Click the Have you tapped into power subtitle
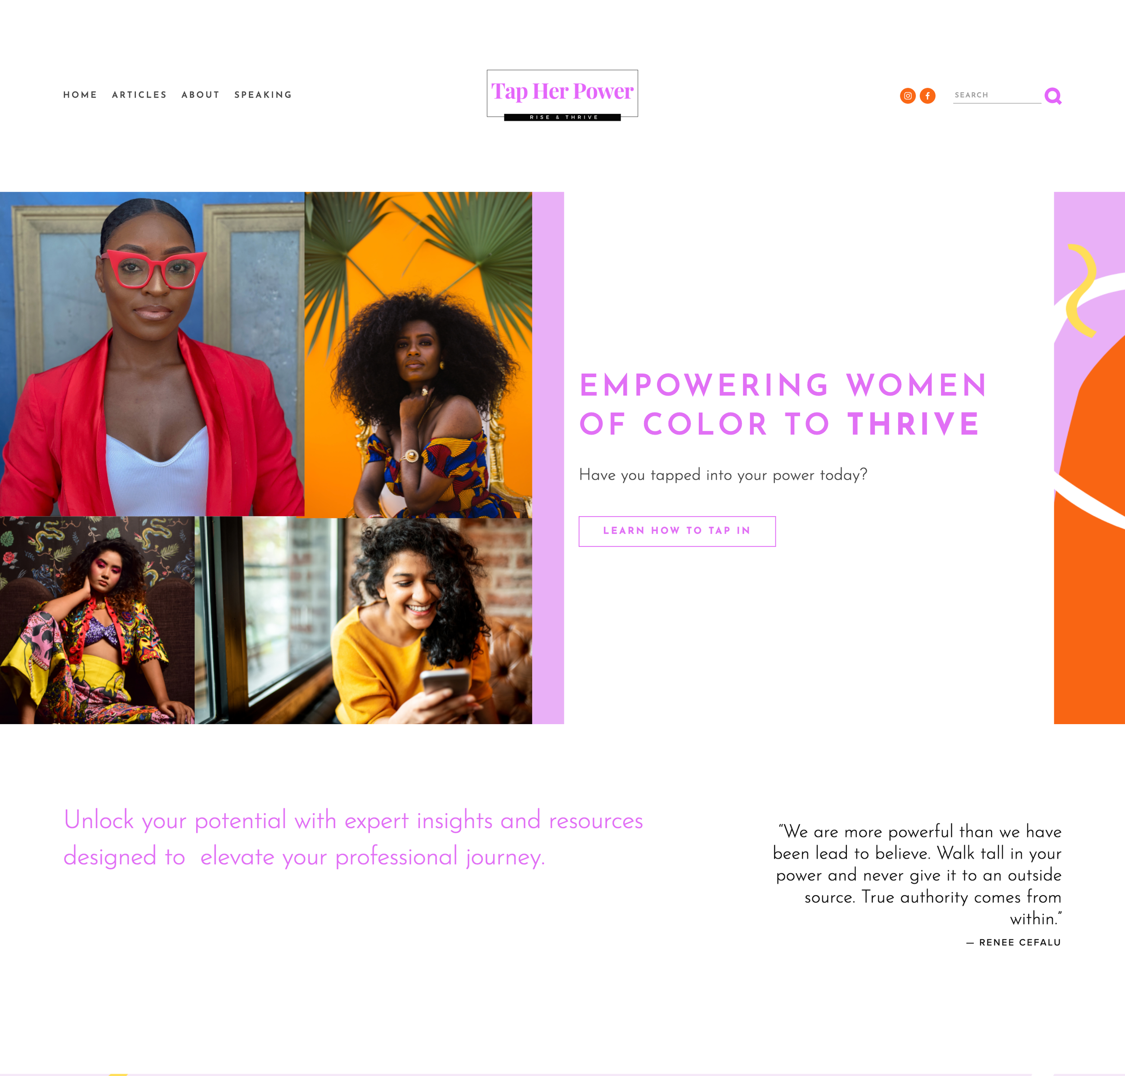Screen dimensions: 1125x1076 723,475
